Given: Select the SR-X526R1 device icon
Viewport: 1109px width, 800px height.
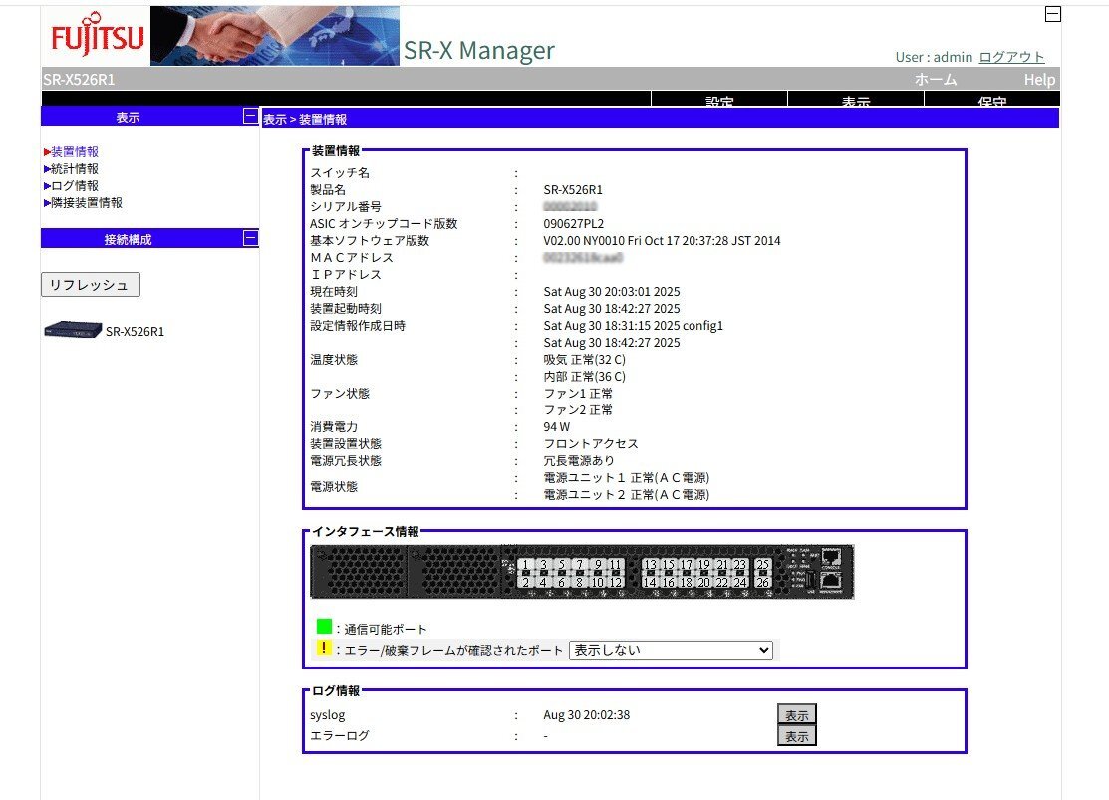Looking at the screenshot, I should pos(73,330).
